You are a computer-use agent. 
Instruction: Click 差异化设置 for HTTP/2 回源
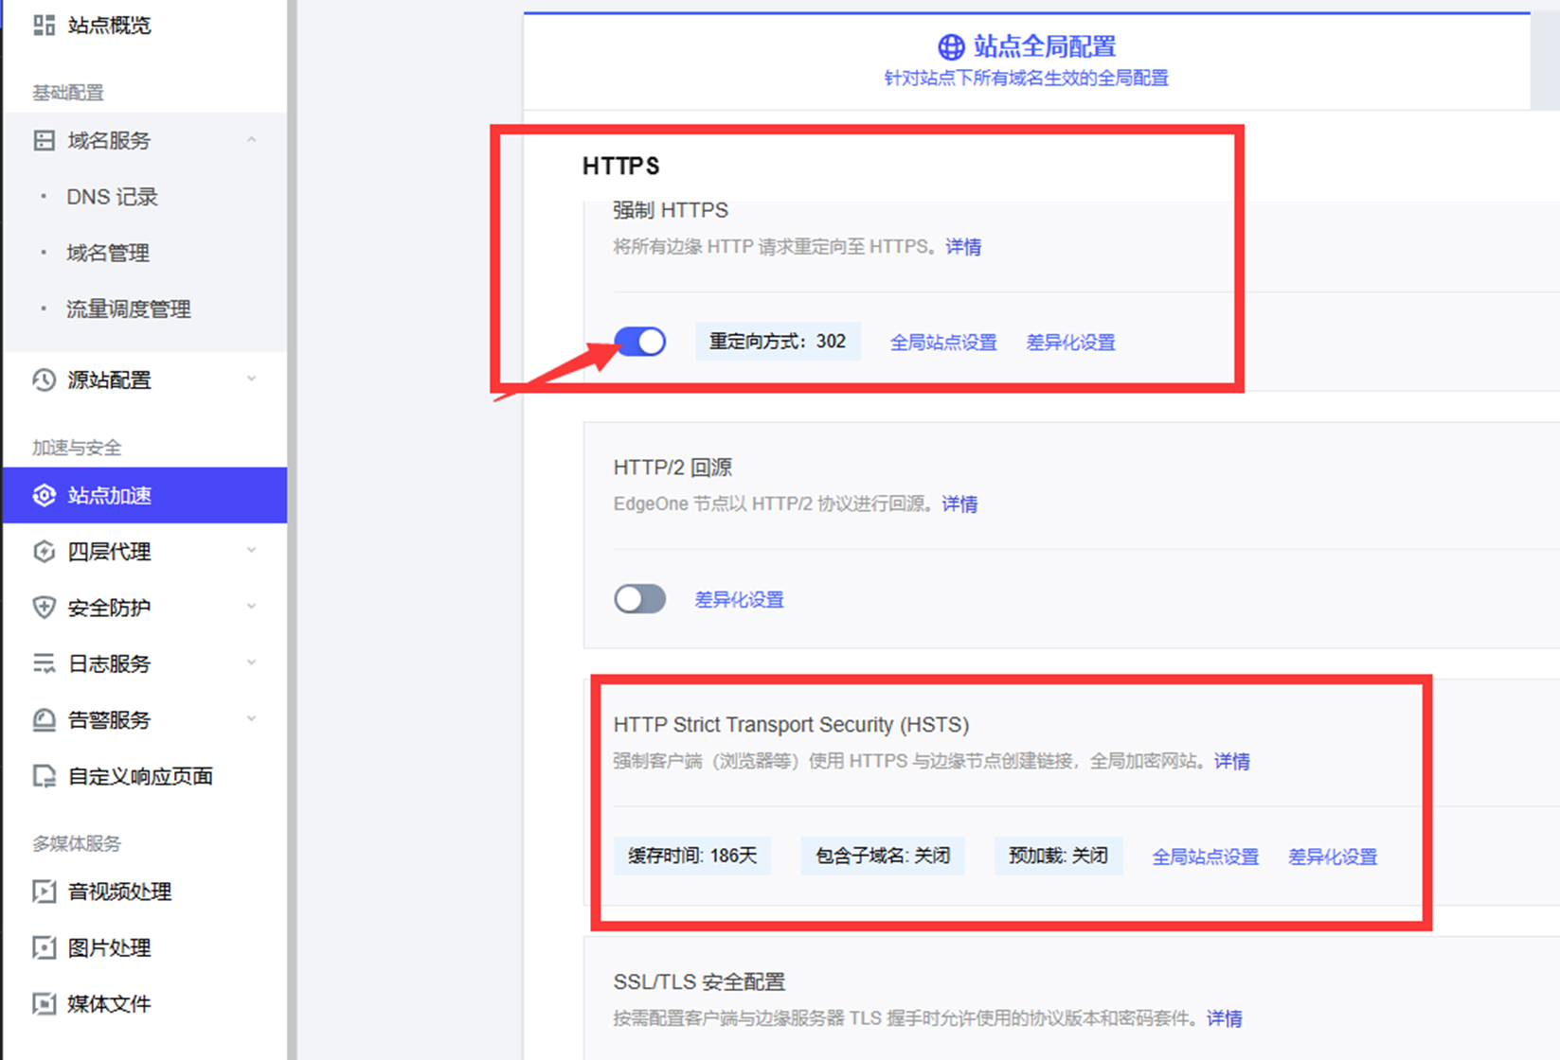point(740,600)
